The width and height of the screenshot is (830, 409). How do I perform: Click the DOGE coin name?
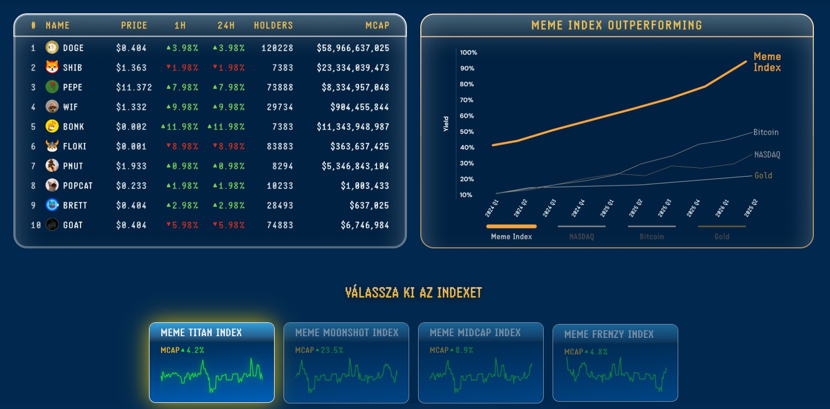73,48
